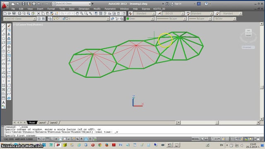The height and width of the screenshot is (149, 265).
Task: Activate the Pan hand tool
Action: coord(77,13)
